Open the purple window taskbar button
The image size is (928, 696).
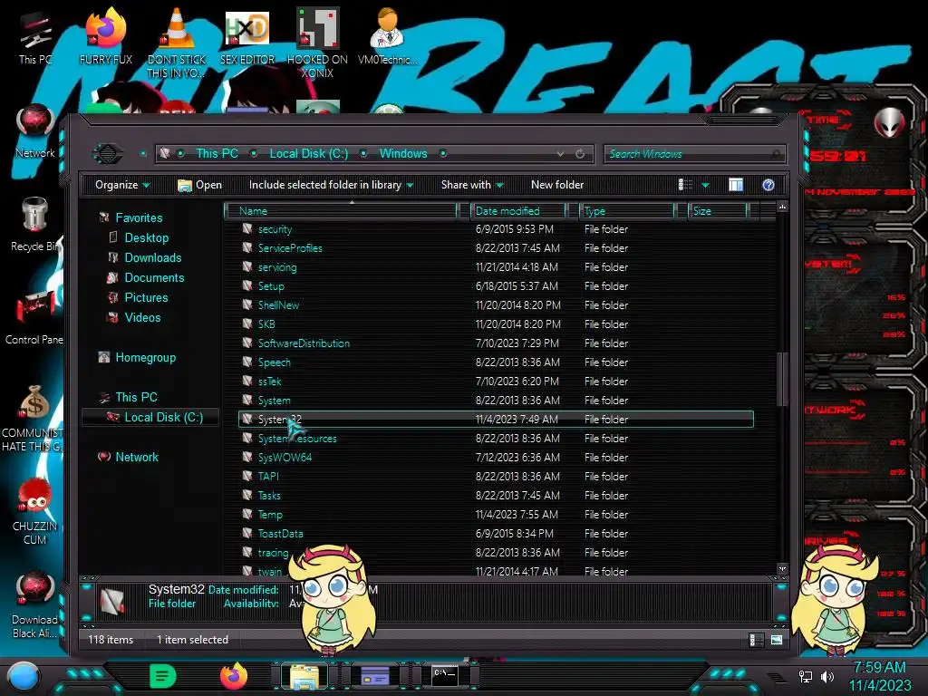[x=375, y=676]
